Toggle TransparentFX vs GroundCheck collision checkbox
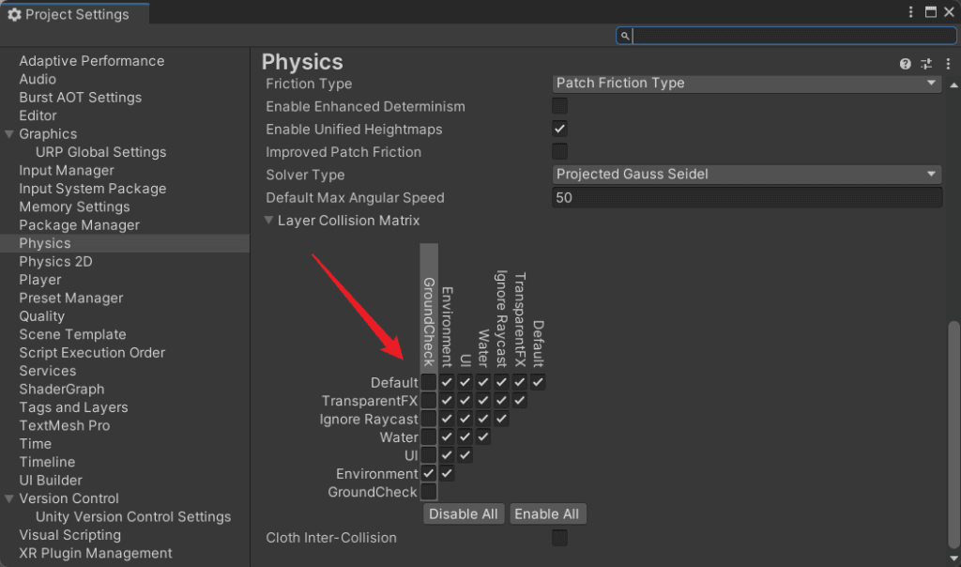 pyautogui.click(x=428, y=400)
